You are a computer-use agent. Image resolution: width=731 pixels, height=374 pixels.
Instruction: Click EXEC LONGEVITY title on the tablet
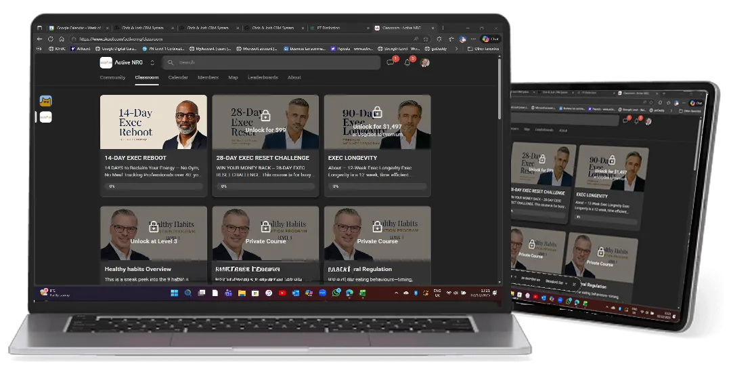click(x=592, y=195)
